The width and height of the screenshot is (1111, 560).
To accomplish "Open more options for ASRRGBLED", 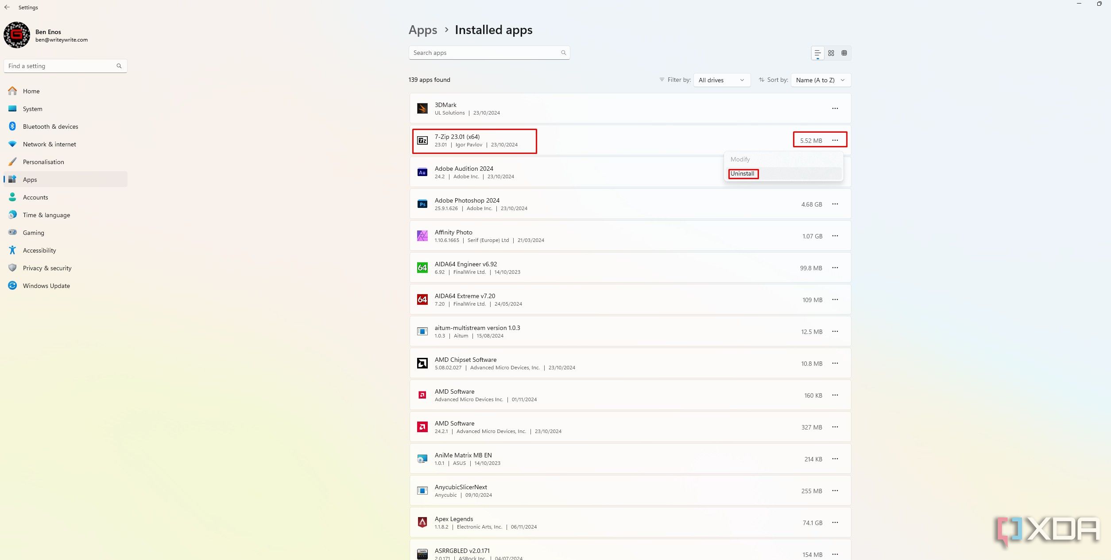I will pos(835,554).
